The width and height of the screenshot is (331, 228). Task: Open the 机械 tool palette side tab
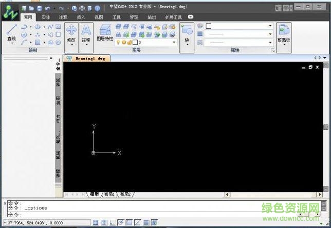58,155
